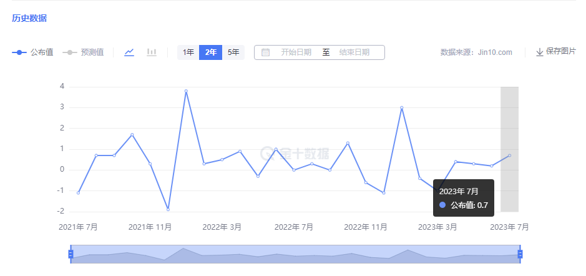Image resolution: width=586 pixels, height=276 pixels.
Task: Open the 开始日期 start date picker
Action: coord(296,52)
